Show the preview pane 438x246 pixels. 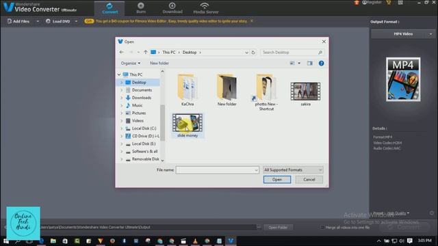point(310,64)
